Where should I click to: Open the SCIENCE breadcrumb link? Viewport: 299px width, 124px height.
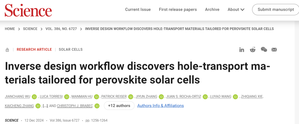point(30,29)
